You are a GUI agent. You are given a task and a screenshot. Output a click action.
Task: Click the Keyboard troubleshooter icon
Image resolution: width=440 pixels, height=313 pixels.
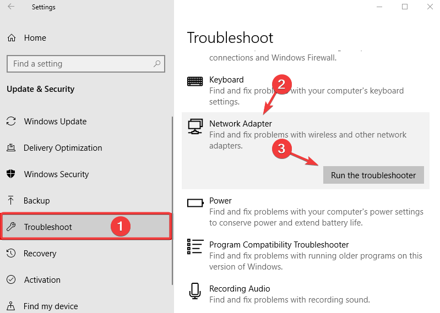[195, 81]
